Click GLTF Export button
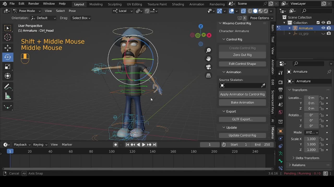The height and width of the screenshot is (187, 334). tap(242, 119)
